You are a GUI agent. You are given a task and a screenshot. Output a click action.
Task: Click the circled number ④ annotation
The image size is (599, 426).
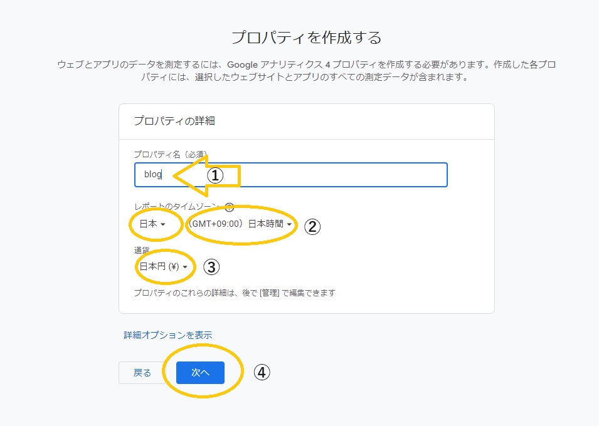click(x=262, y=372)
